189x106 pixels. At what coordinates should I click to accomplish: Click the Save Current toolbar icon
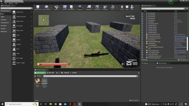coord(38,7)
